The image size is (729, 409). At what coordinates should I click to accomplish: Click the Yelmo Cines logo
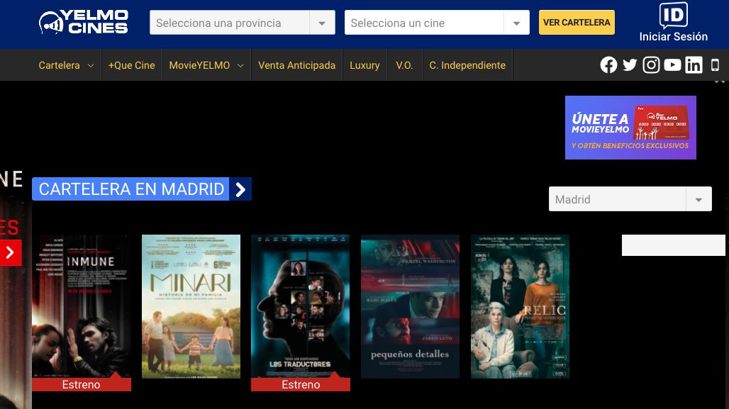coord(84,23)
